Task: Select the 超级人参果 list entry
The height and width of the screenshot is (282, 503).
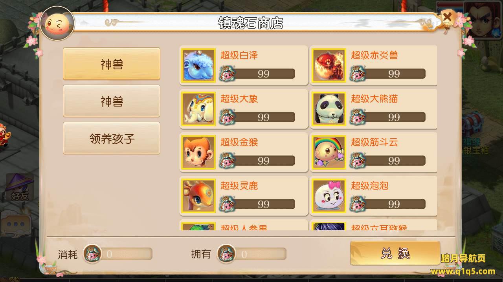Action: click(244, 225)
